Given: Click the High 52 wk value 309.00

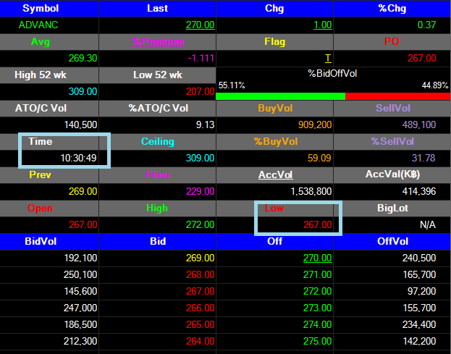Looking at the screenshot, I should 83,92.
